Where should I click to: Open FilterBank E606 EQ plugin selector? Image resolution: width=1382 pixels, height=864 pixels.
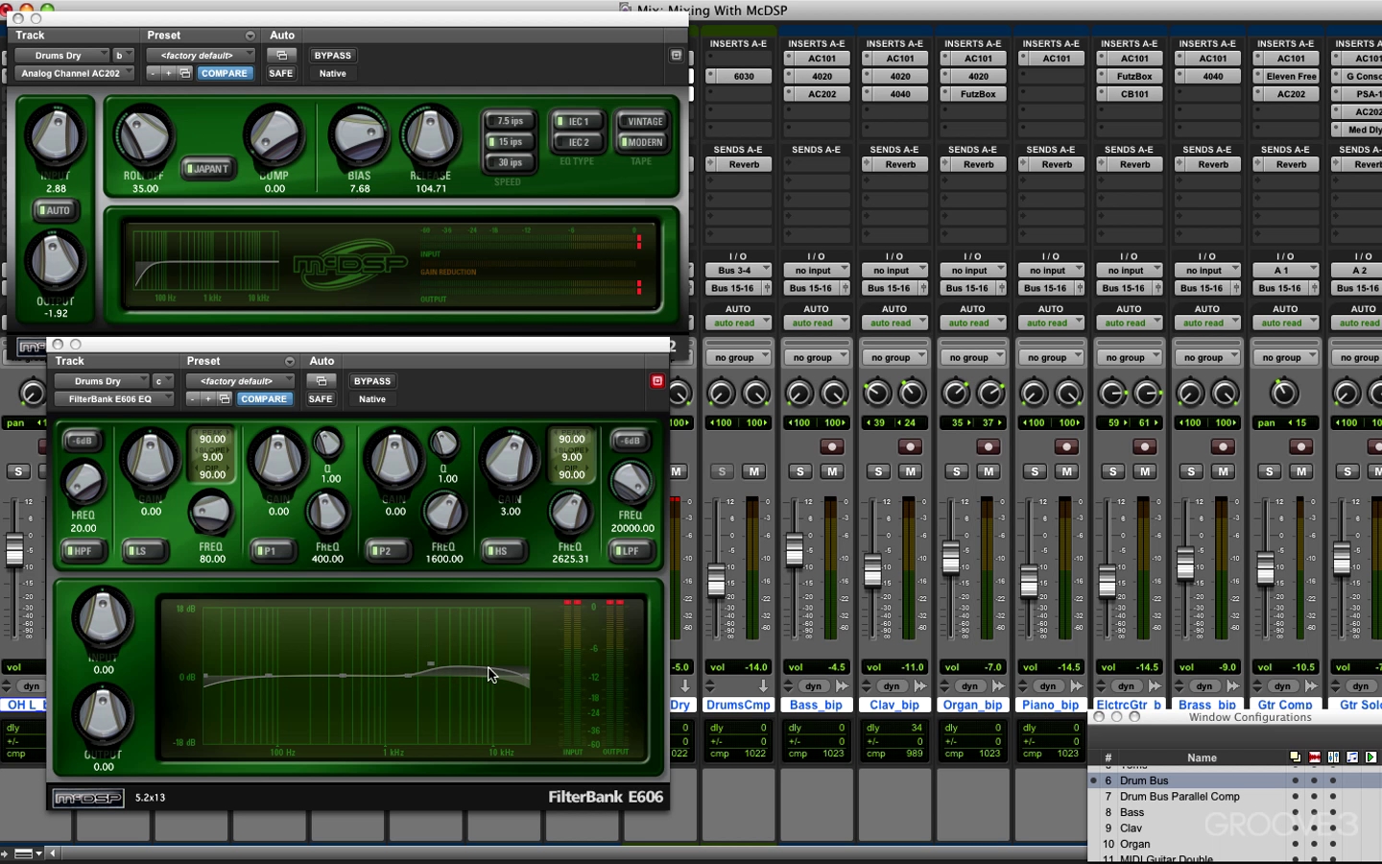(113, 398)
